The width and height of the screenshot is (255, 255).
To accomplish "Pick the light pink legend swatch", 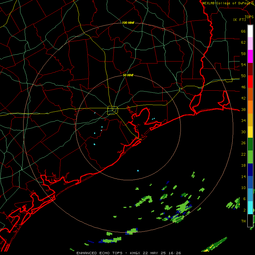I will click(x=250, y=44).
